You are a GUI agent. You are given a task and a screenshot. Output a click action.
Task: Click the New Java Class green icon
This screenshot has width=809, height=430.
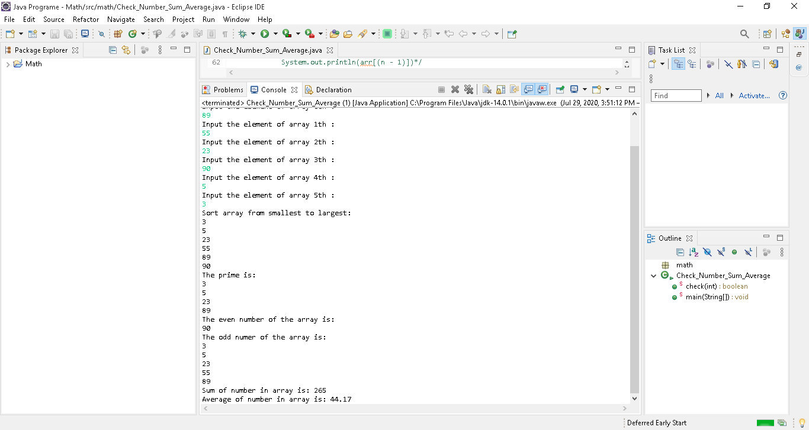click(x=132, y=34)
